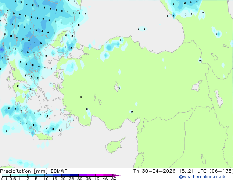Select the 2–5 mm legend swatch
The height and width of the screenshot is (180, 233).
tap(32, 175)
